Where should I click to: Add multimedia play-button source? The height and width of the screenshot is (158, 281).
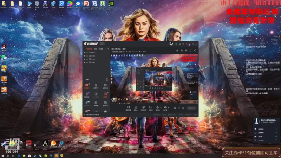tap(151, 108)
